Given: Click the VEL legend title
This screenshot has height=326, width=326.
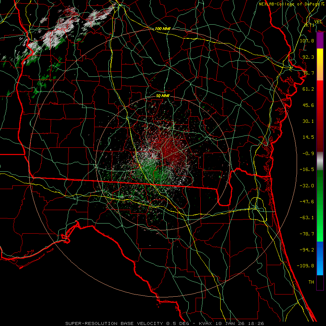Looking at the screenshot, I should click(318, 22).
